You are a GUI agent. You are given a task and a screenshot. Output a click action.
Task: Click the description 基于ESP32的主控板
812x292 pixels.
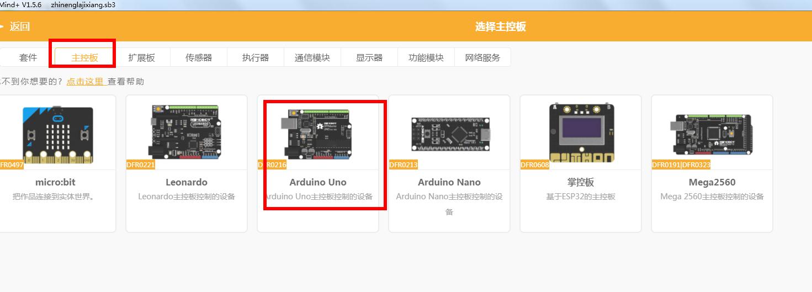[x=581, y=197]
